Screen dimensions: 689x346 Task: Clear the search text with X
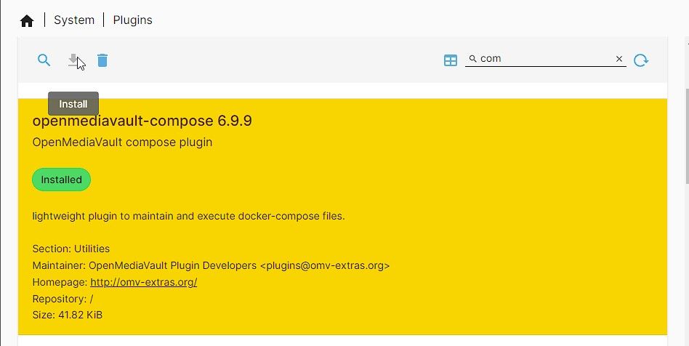[619, 59]
